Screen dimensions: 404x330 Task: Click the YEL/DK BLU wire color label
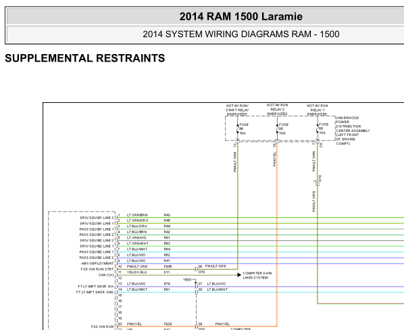click(x=136, y=273)
